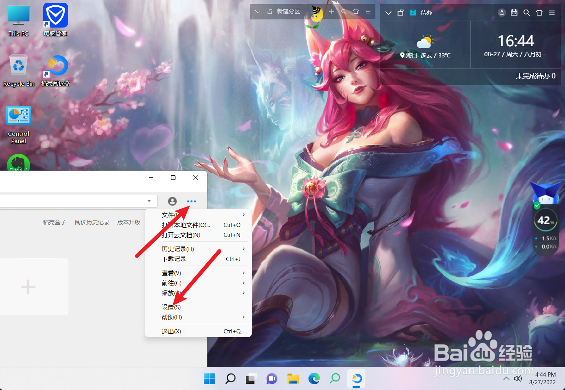The height and width of the screenshot is (390, 565).
Task: Open the 阅读历史记录 link
Action: [x=92, y=222]
